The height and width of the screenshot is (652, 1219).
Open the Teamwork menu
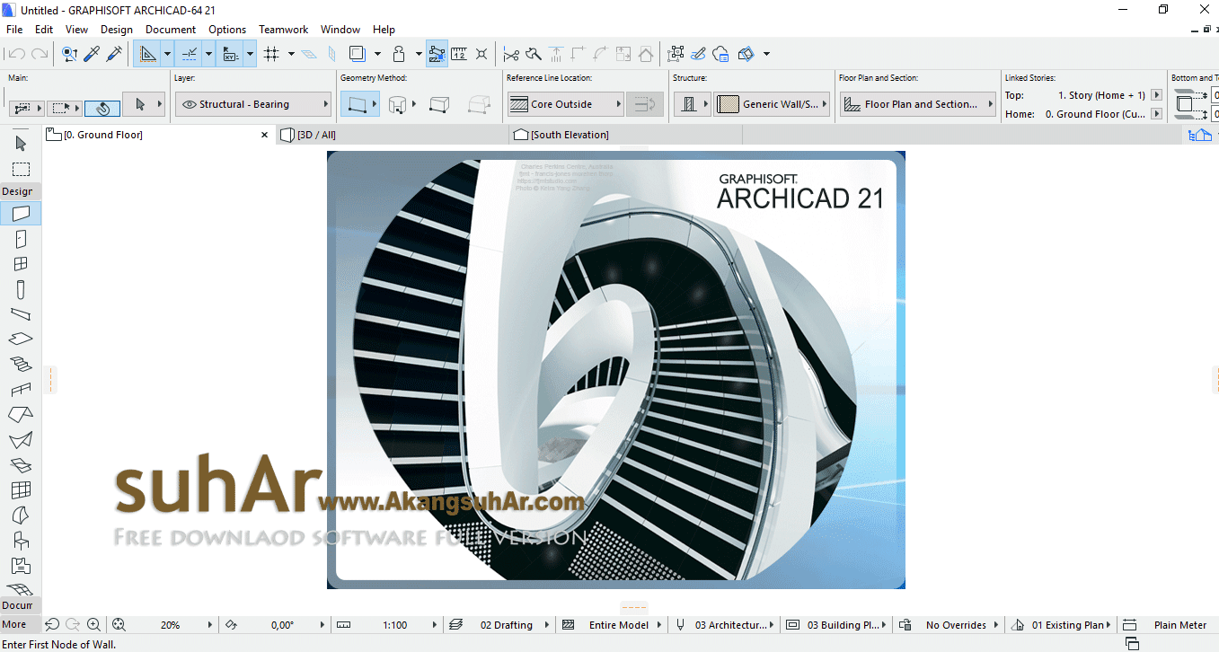pos(284,30)
